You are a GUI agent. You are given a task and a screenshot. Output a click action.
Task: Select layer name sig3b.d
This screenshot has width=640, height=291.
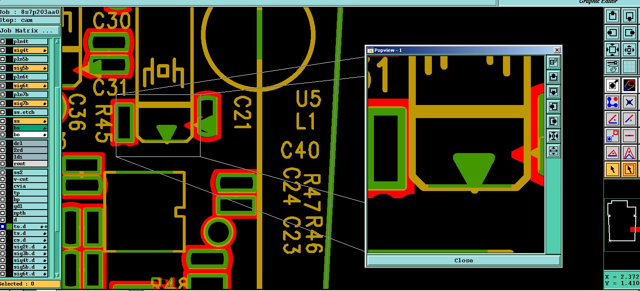tap(30, 253)
